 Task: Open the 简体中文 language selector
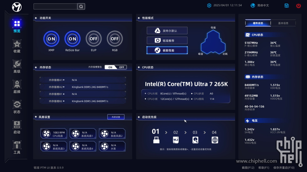(x=263, y=5)
